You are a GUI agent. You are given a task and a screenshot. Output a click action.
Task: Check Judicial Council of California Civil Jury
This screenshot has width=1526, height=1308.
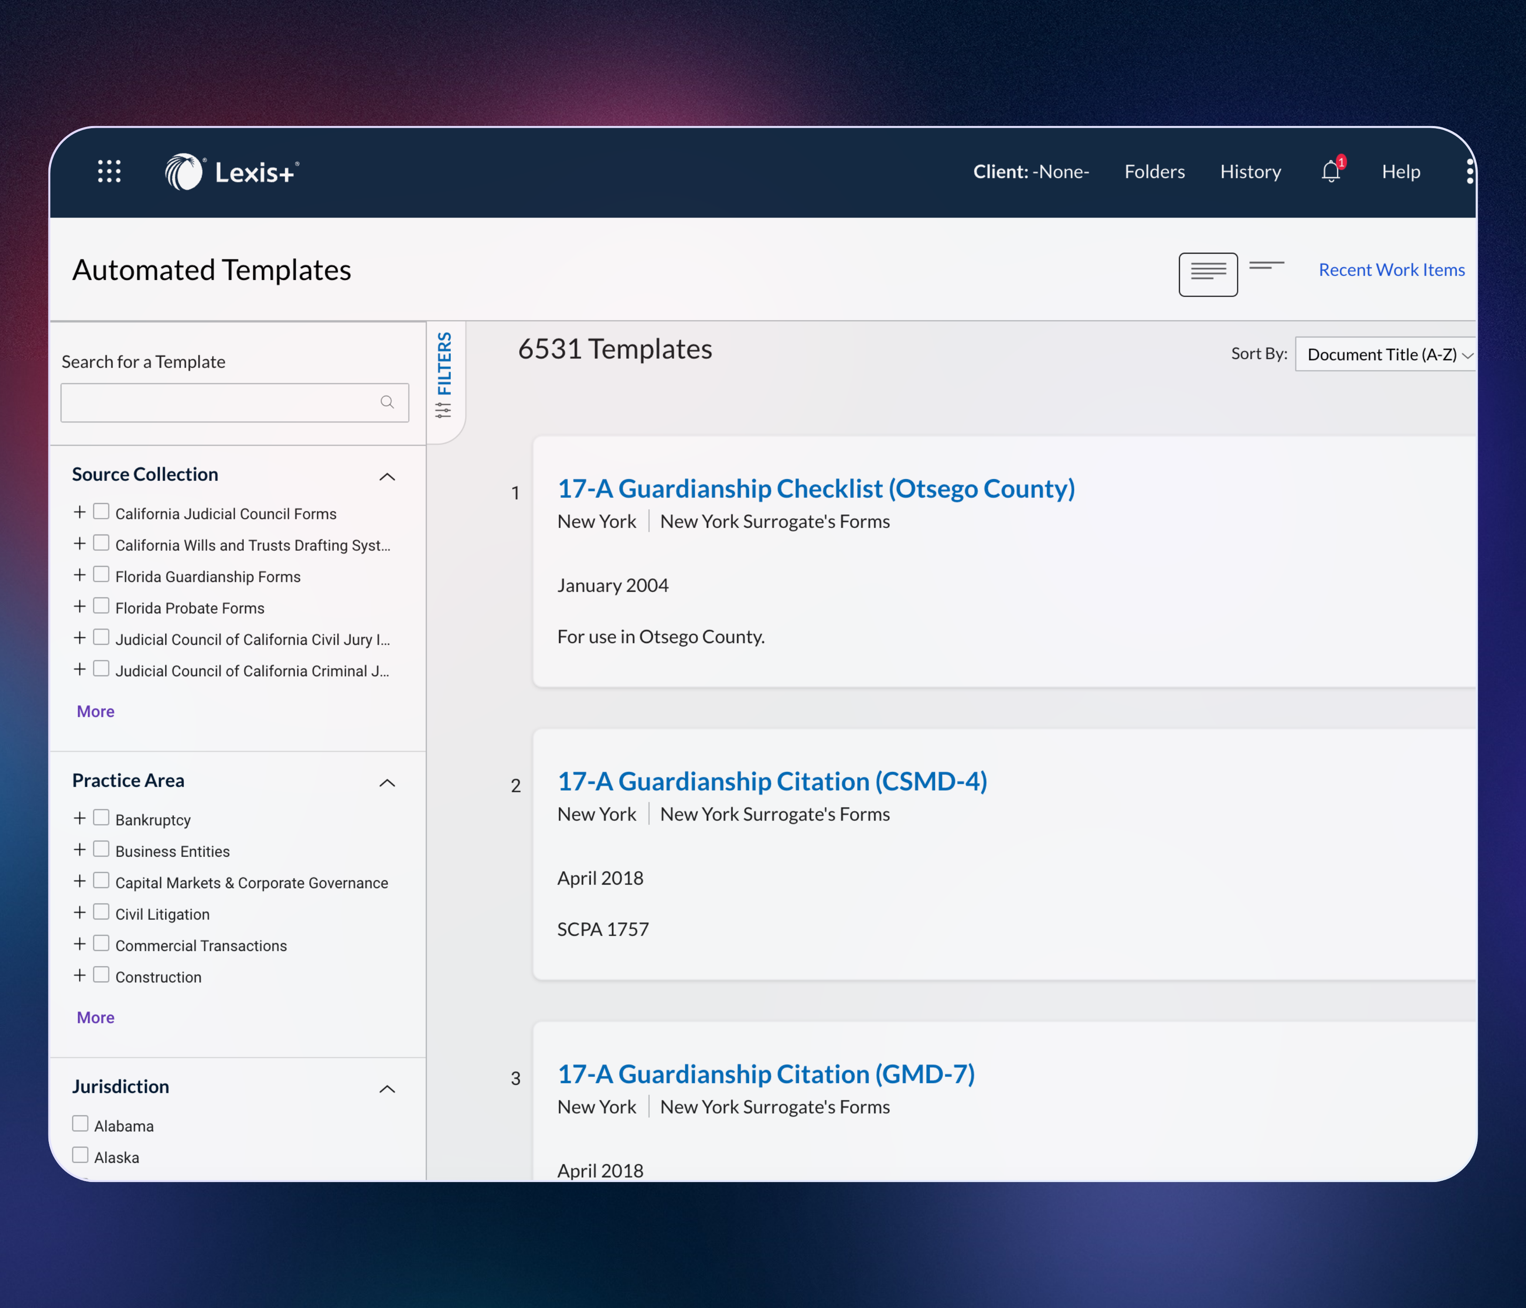pyautogui.click(x=102, y=638)
